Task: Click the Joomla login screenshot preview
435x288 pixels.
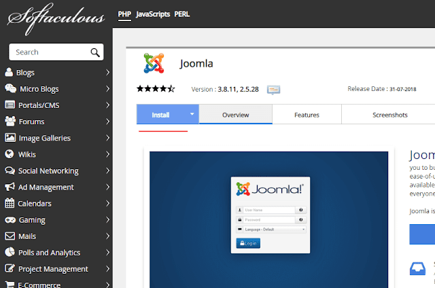Action: pos(268,219)
